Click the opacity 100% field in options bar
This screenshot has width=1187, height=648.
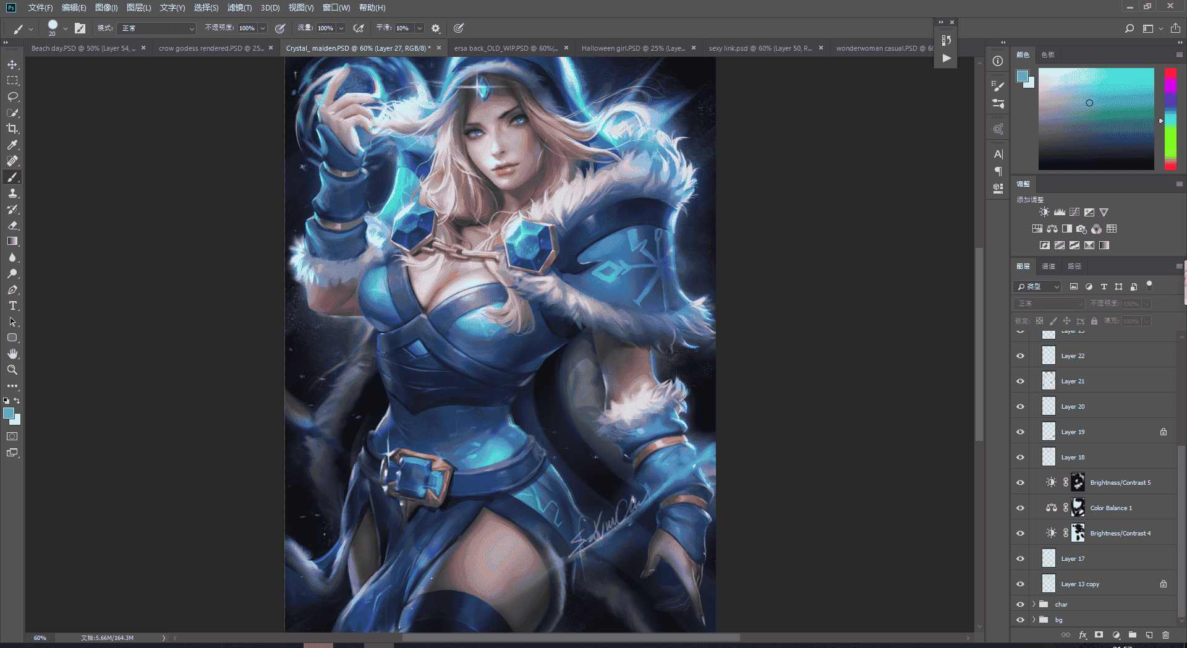coord(247,28)
